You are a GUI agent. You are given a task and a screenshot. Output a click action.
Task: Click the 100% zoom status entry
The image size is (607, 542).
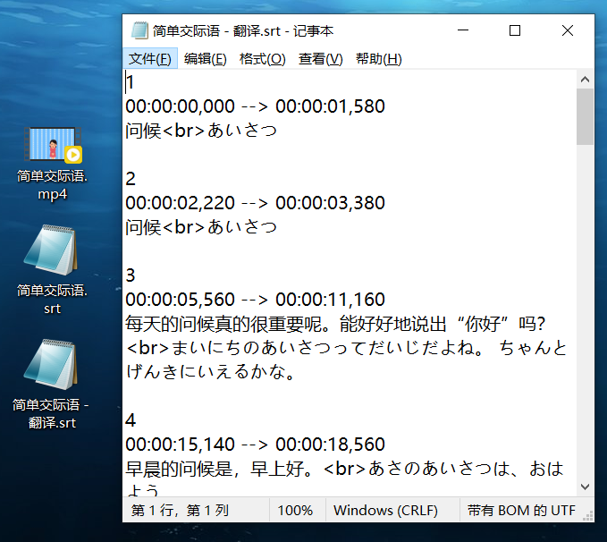click(x=295, y=510)
